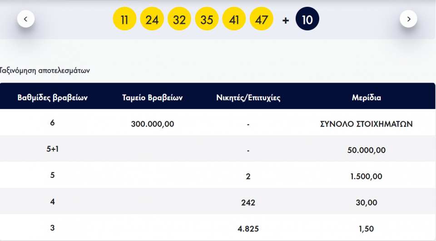Click the next draw arrow button
The image size is (436, 241).
click(408, 19)
